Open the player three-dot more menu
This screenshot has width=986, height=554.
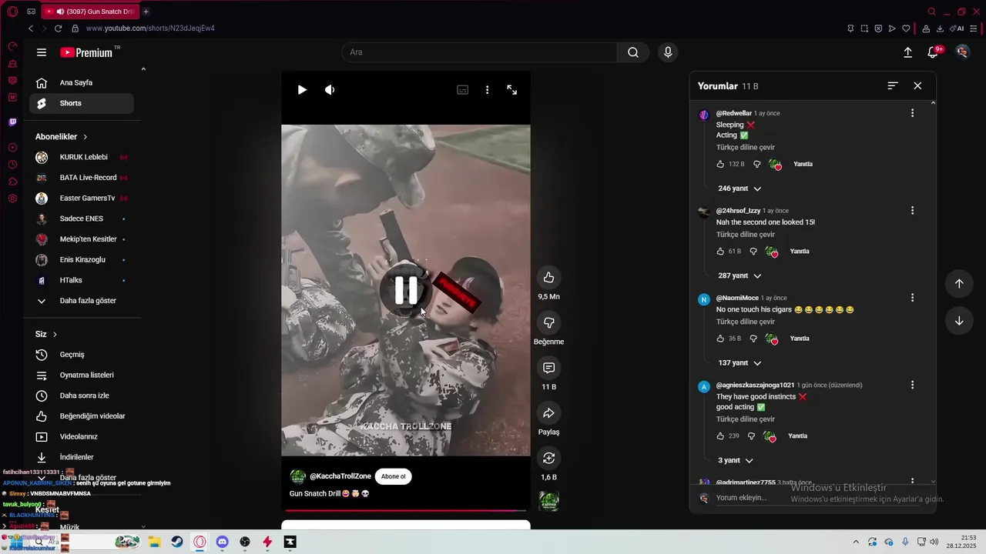pos(487,90)
